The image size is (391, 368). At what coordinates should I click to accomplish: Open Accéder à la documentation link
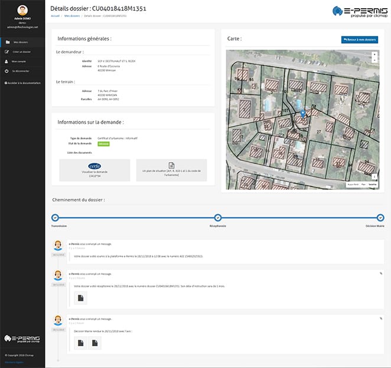24,83
